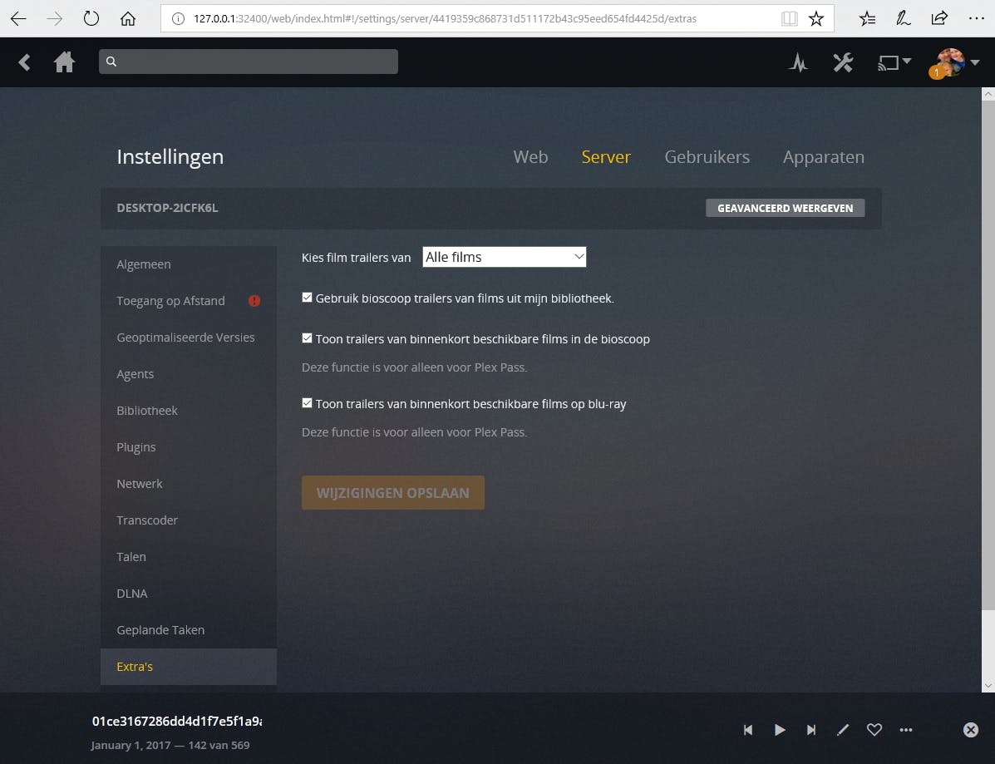The height and width of the screenshot is (764, 995).
Task: Open Agents settings section
Action: [x=189, y=374]
